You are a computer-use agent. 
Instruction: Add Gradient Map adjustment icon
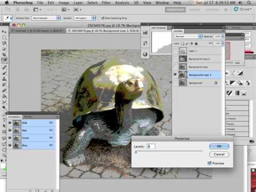(x=237, y=93)
